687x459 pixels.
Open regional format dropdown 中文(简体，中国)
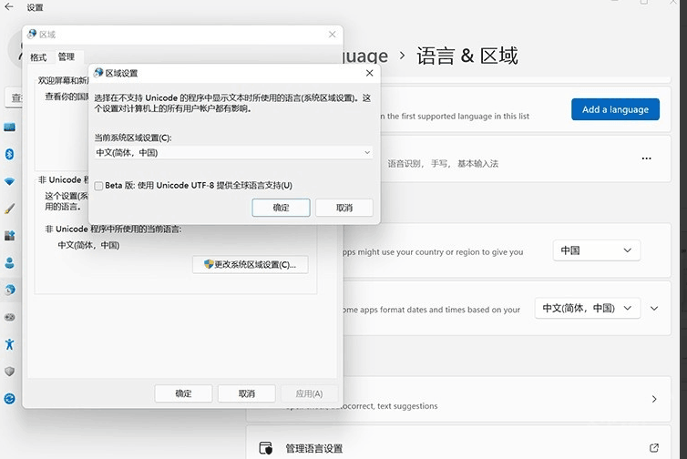pos(587,309)
